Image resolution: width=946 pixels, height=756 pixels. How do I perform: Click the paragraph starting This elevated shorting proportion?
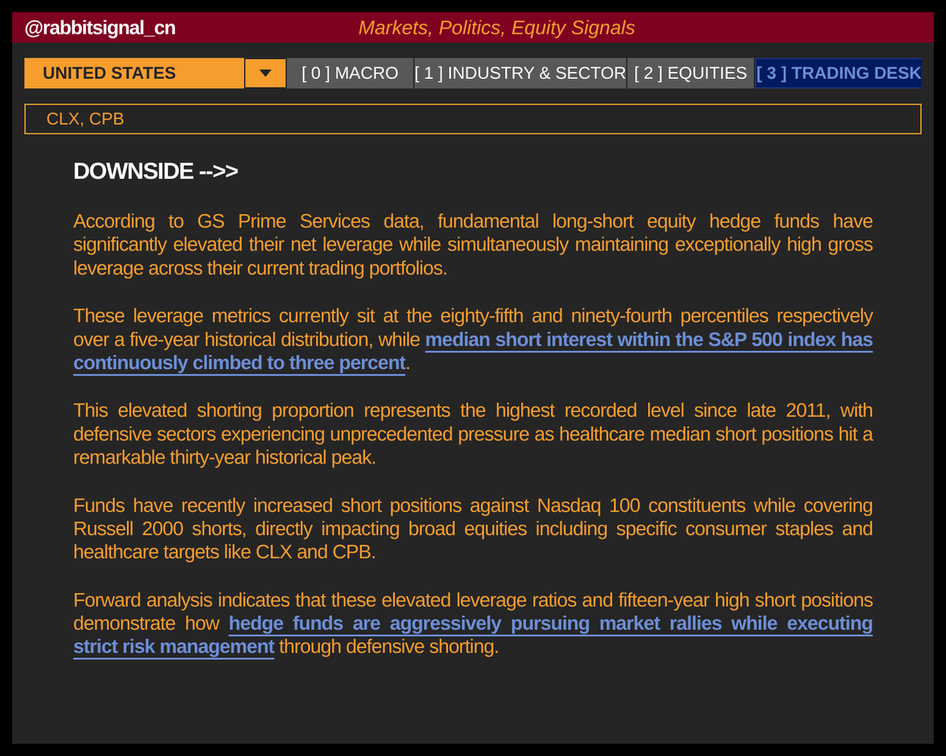(473, 434)
